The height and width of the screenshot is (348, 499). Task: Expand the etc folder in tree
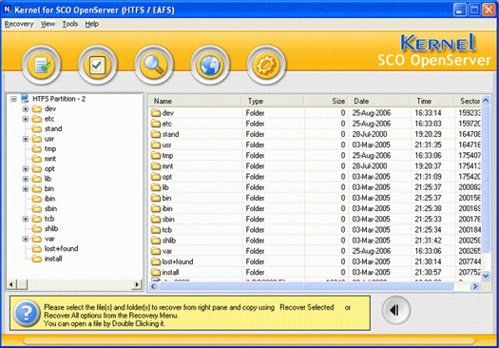tap(26, 119)
